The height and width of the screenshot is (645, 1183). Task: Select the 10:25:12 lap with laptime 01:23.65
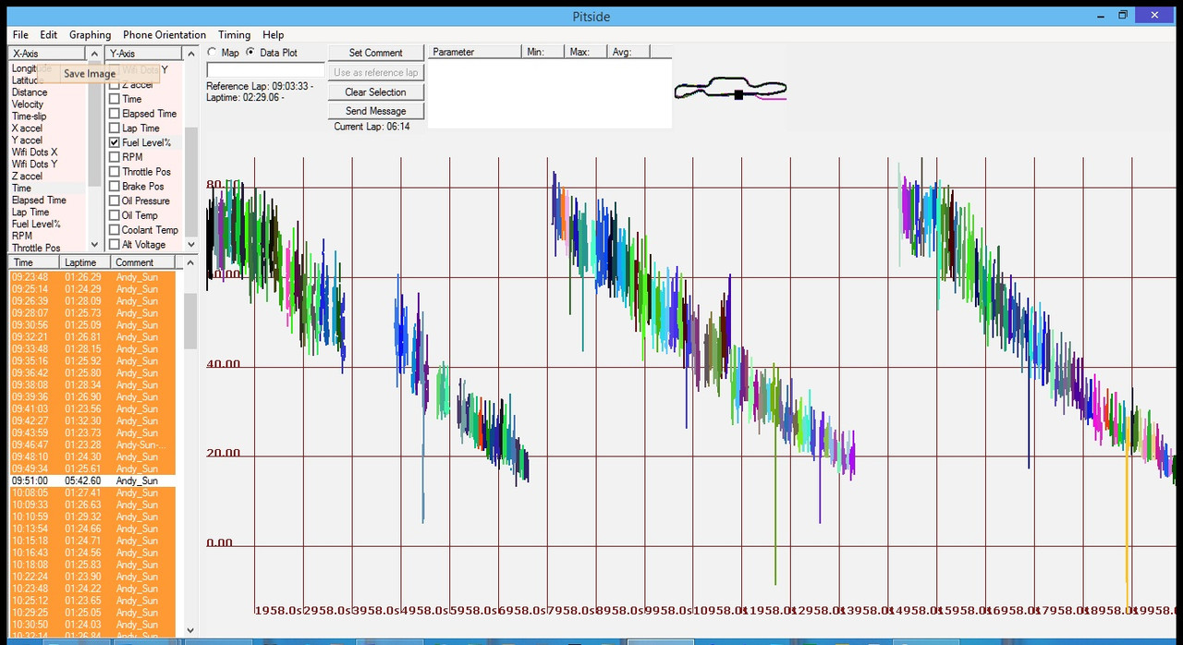tap(92, 601)
